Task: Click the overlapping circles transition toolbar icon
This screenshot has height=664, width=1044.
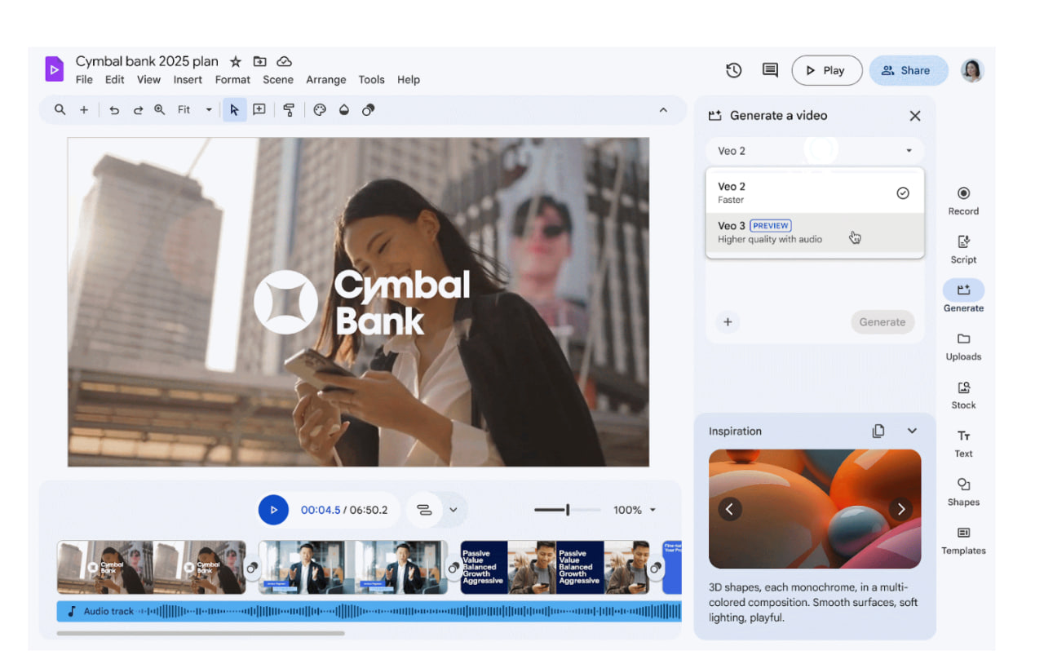Action: pos(369,109)
